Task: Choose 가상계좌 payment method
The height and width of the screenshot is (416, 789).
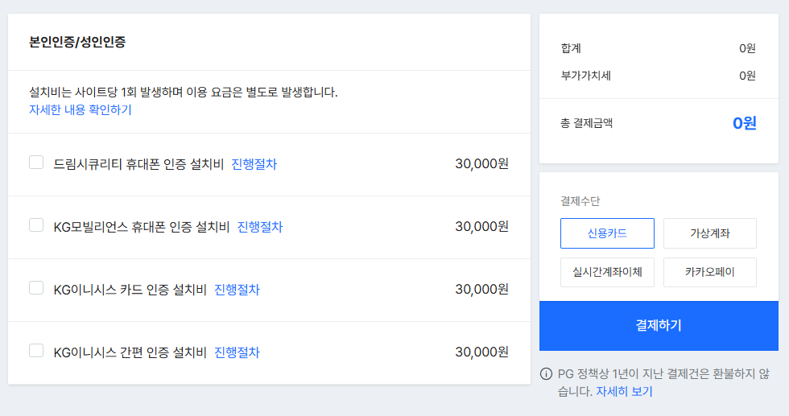Action: click(x=709, y=233)
